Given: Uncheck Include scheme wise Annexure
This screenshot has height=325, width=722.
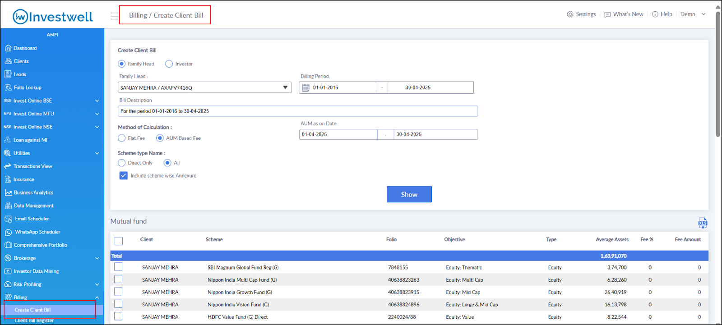Looking at the screenshot, I should (x=123, y=175).
